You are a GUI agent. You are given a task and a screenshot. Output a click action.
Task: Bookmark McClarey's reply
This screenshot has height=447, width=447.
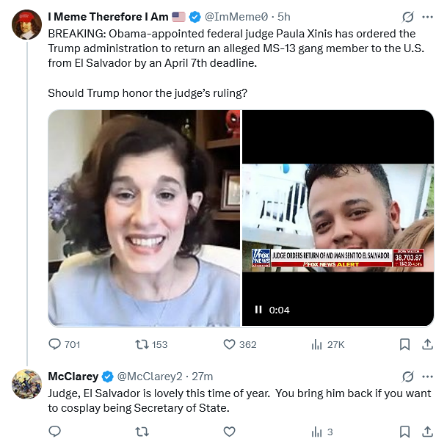404,432
